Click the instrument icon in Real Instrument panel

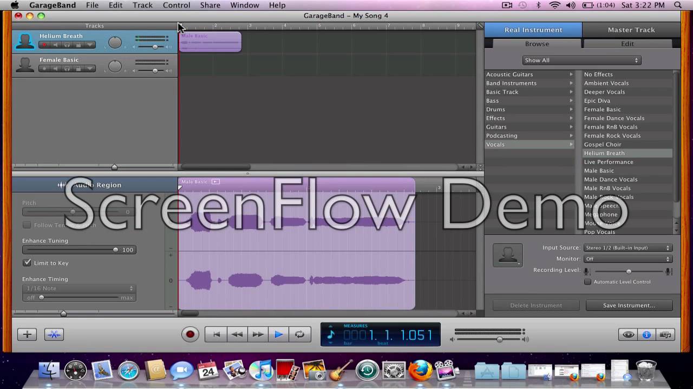pos(508,255)
